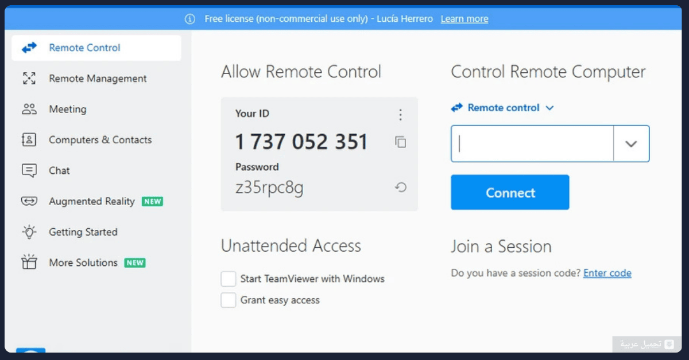689x360 pixels.
Task: Click the Join a Session heading
Action: 501,246
